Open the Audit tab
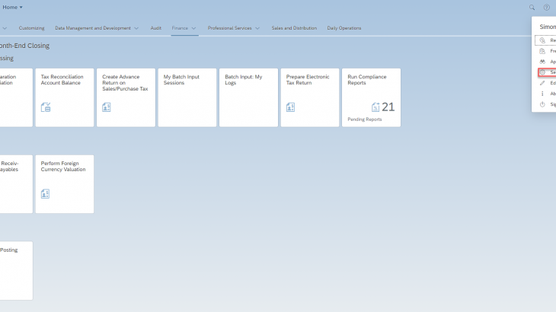Image resolution: width=556 pixels, height=312 pixels. click(155, 28)
